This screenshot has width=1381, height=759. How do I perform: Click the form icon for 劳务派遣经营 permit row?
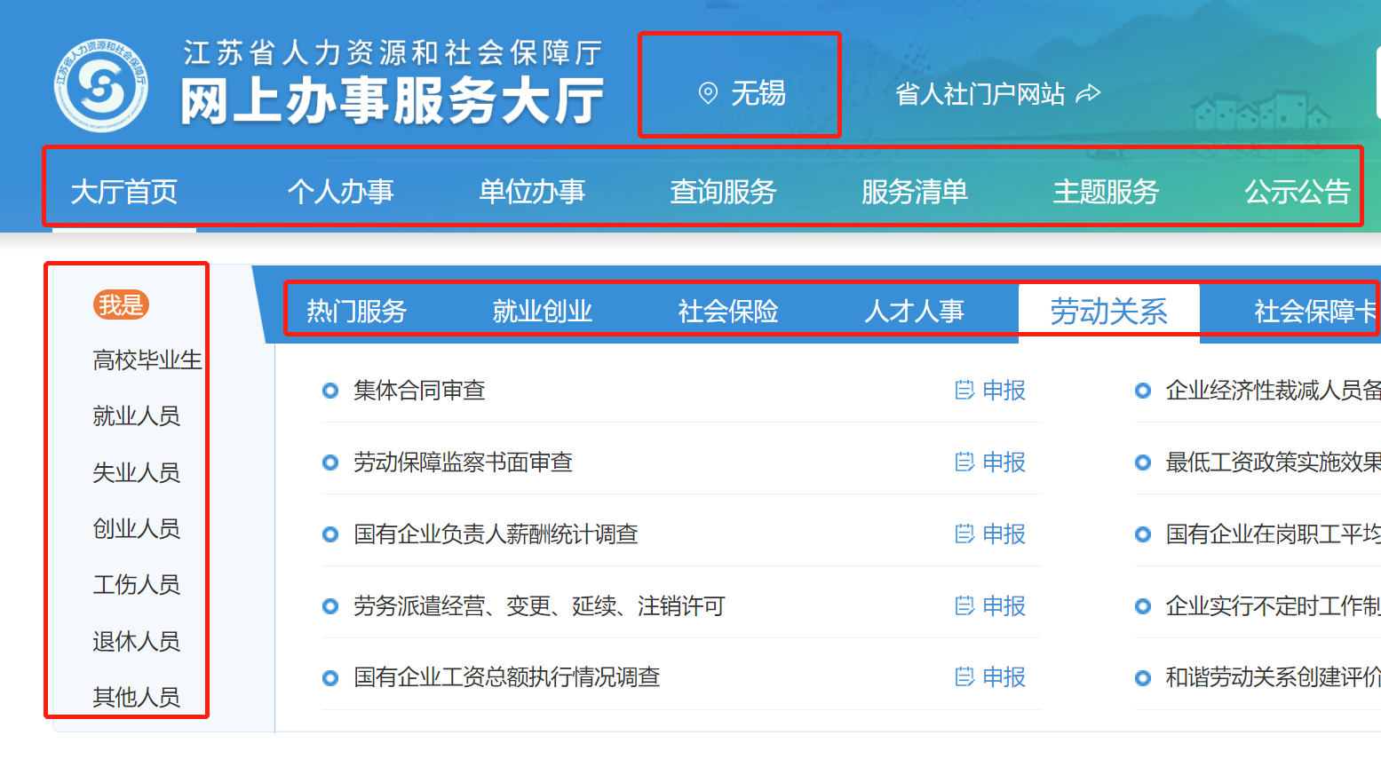pyautogui.click(x=964, y=606)
